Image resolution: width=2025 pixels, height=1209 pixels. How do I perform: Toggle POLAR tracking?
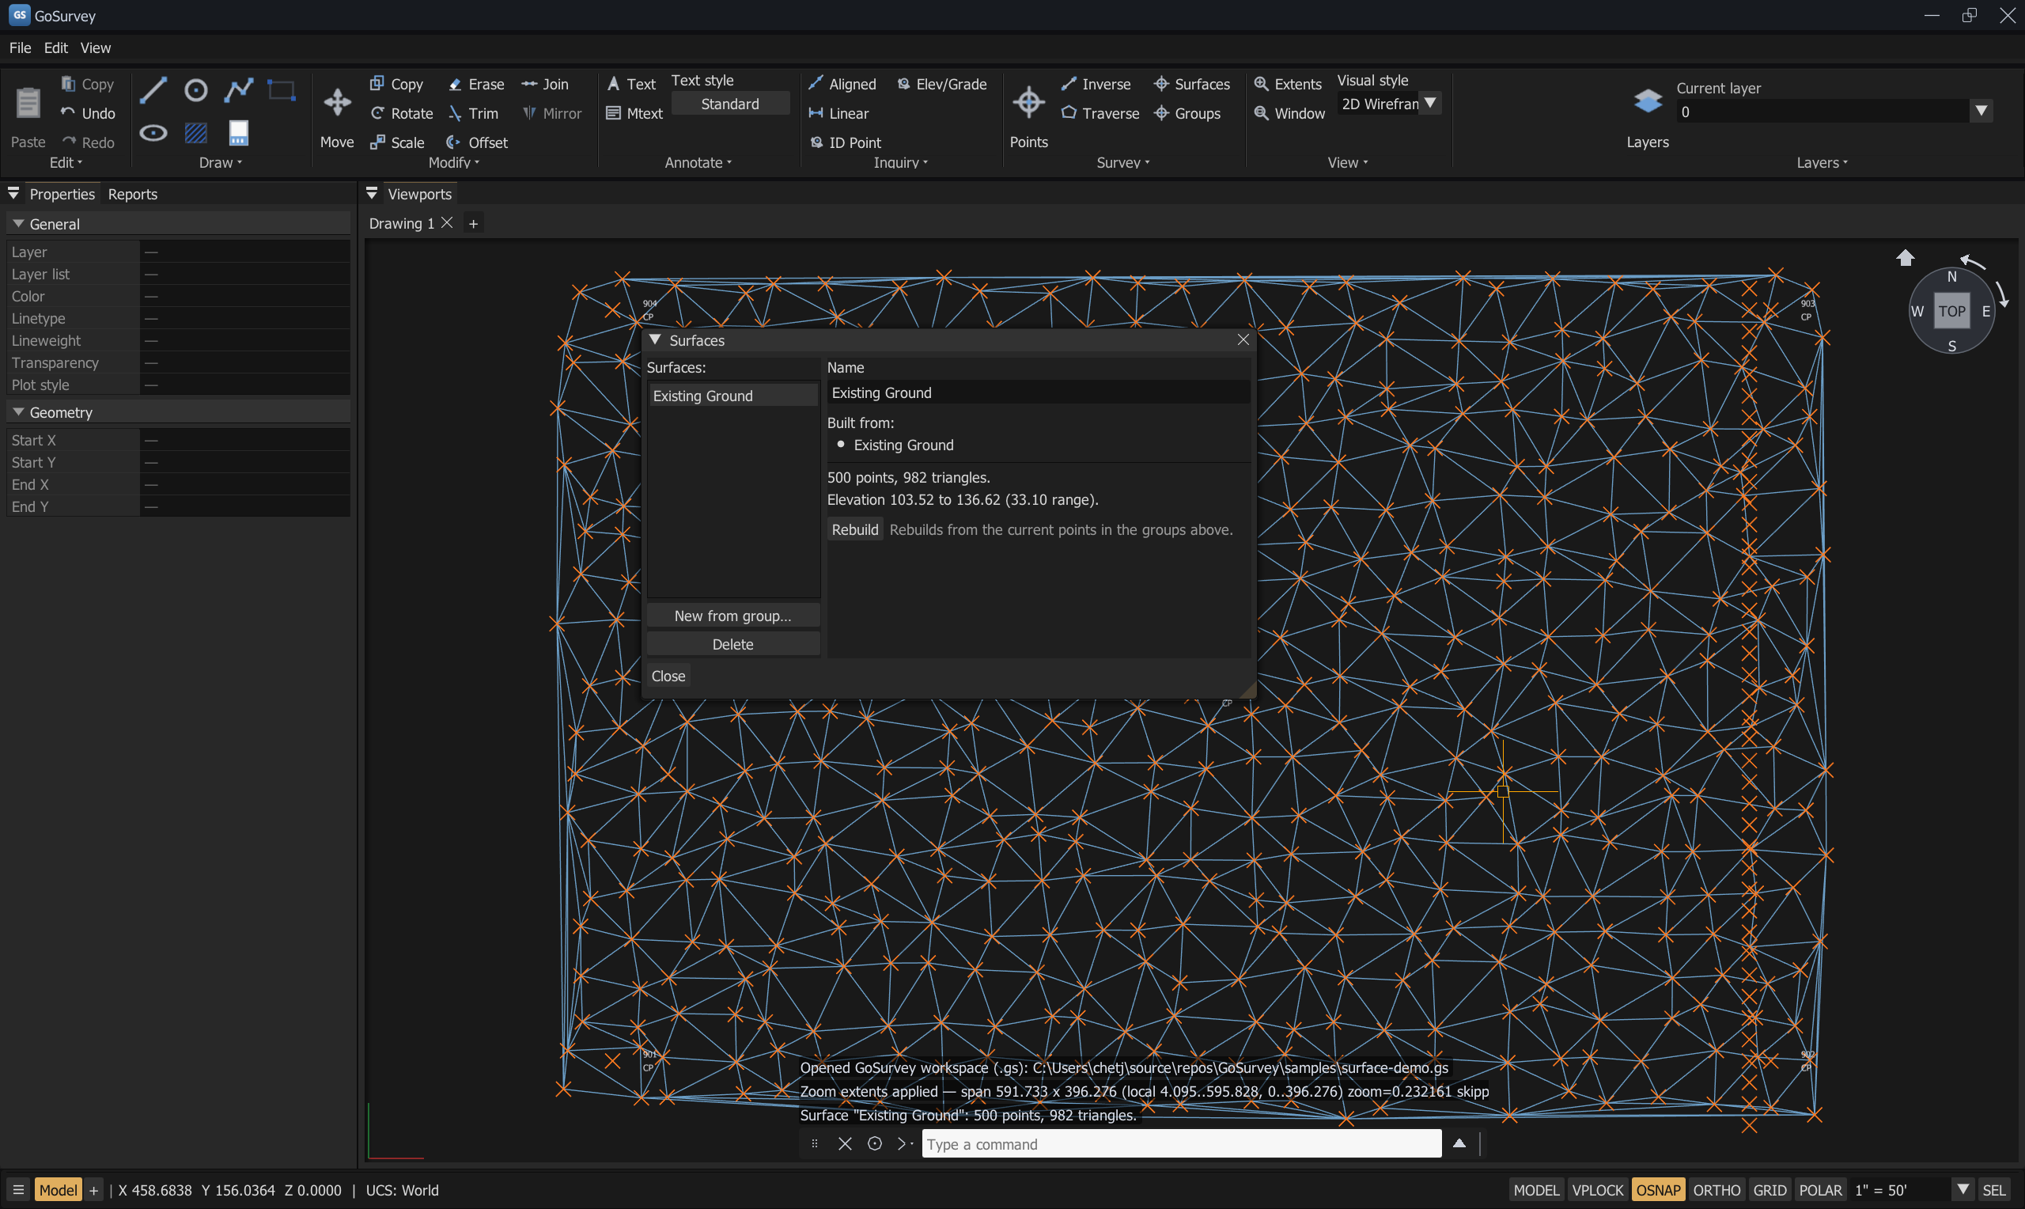coord(1820,1189)
